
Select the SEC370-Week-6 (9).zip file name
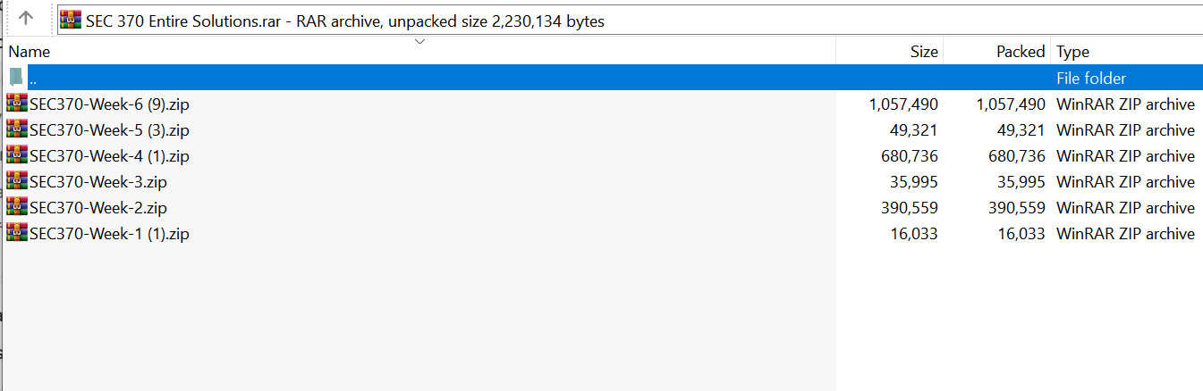pyautogui.click(x=109, y=104)
